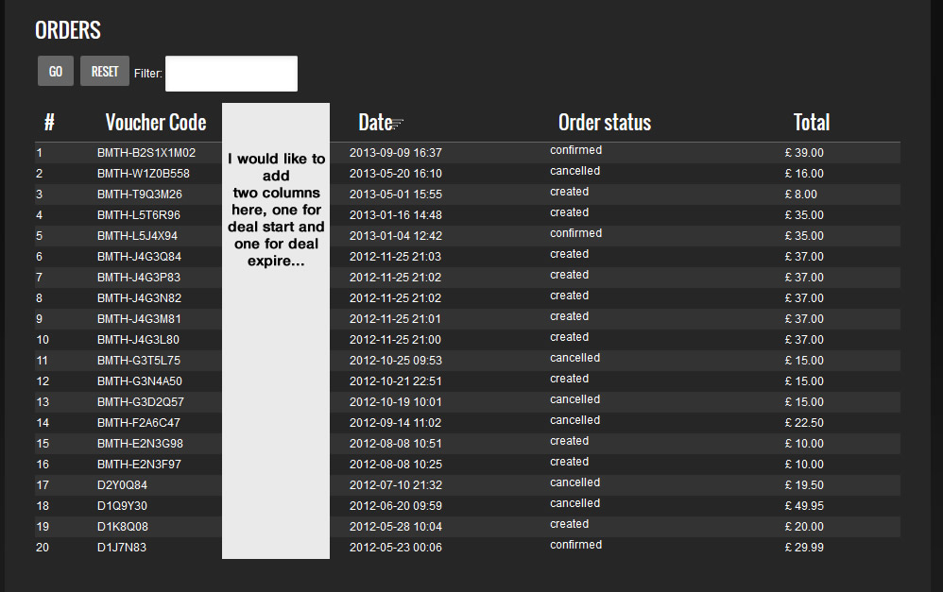Click cancelled status in row 14

click(x=574, y=420)
